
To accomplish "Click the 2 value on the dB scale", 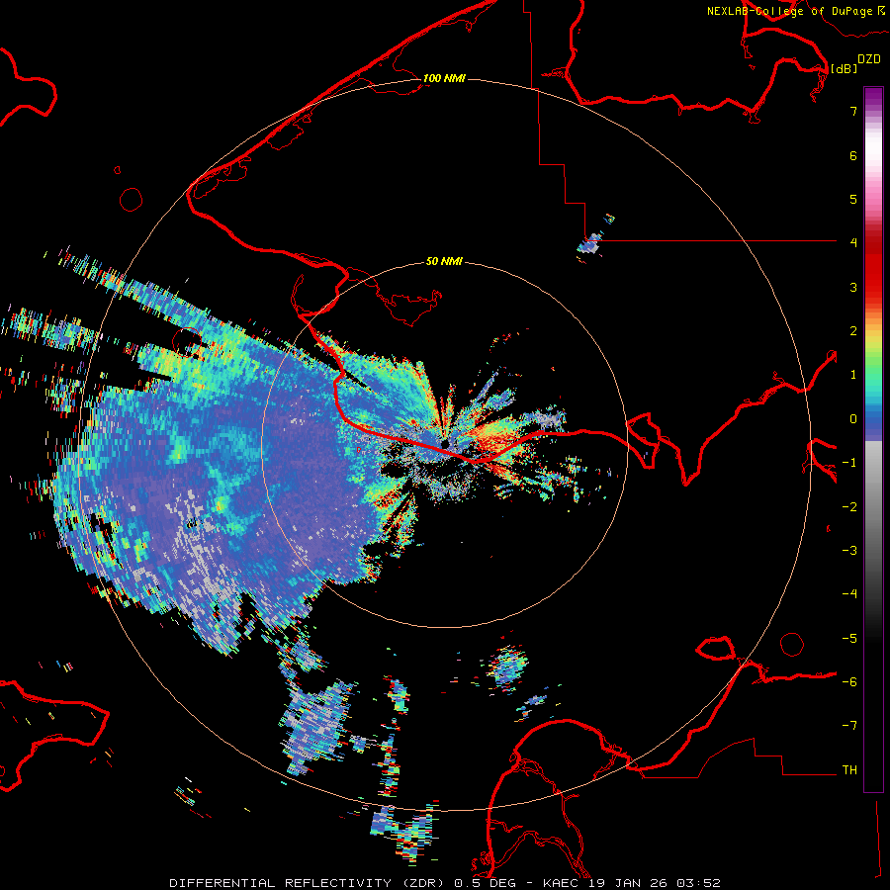I will point(853,331).
